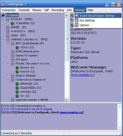Click the green status light of player Behemoth
The image size is (123, 136).
17,84
